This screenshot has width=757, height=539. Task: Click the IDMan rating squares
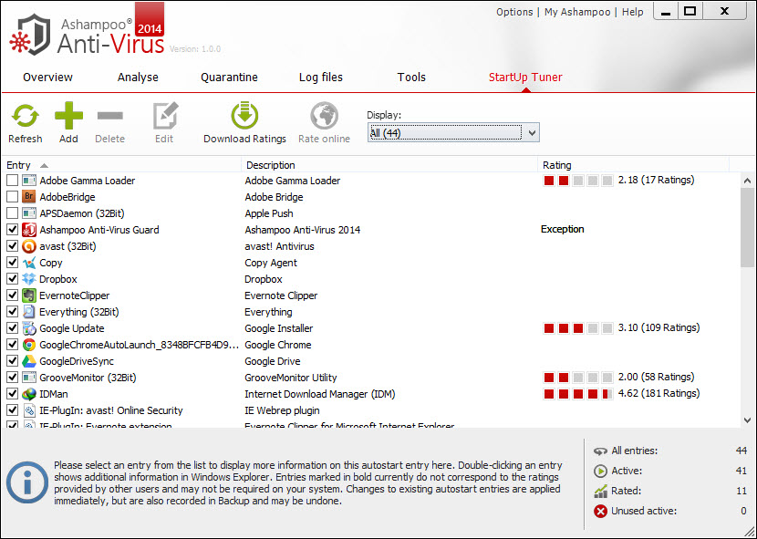click(x=578, y=394)
